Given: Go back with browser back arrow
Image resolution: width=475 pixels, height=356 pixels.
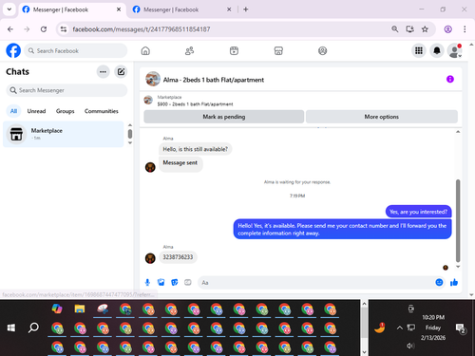Looking at the screenshot, I should tap(10, 29).
